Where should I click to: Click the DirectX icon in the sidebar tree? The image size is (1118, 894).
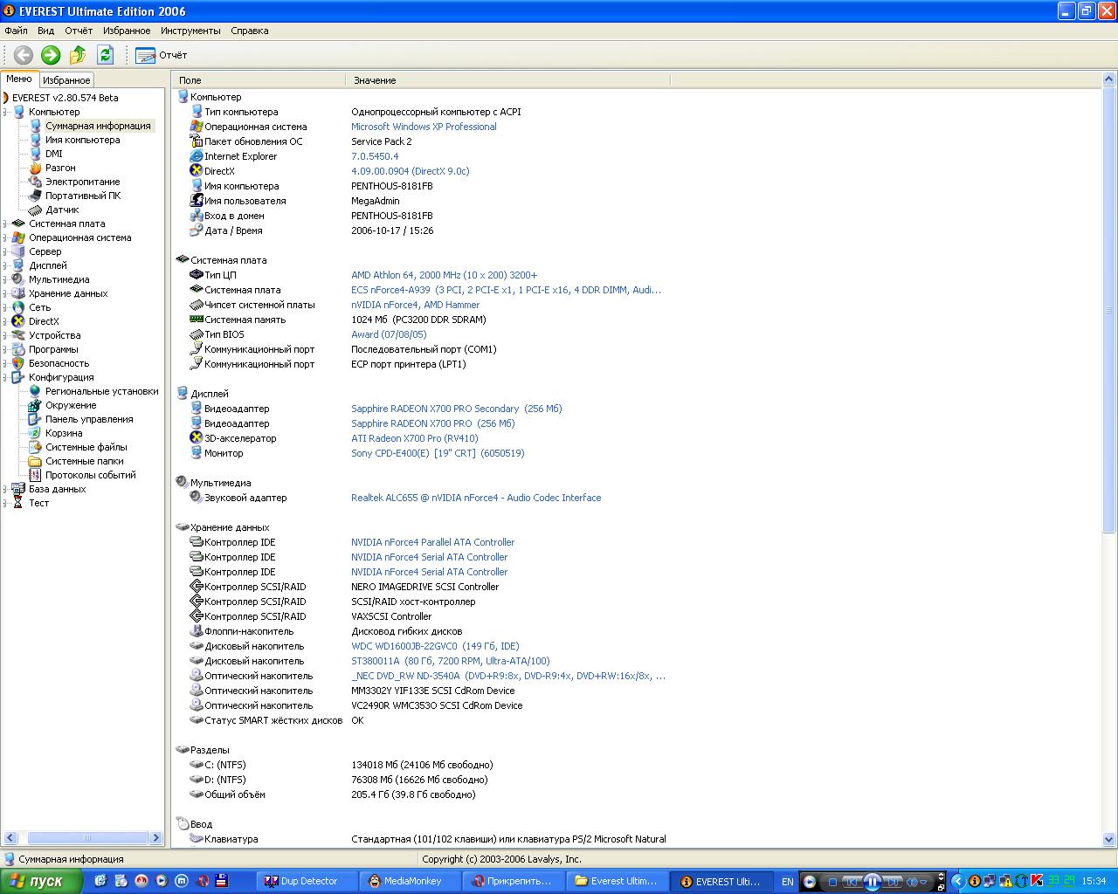click(x=18, y=321)
